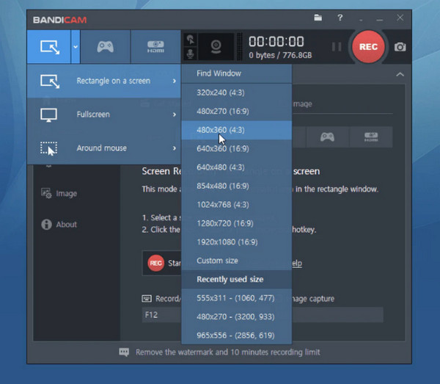440x384 pixels.
Task: Click the Around mouse dotted icon
Action: [48, 148]
